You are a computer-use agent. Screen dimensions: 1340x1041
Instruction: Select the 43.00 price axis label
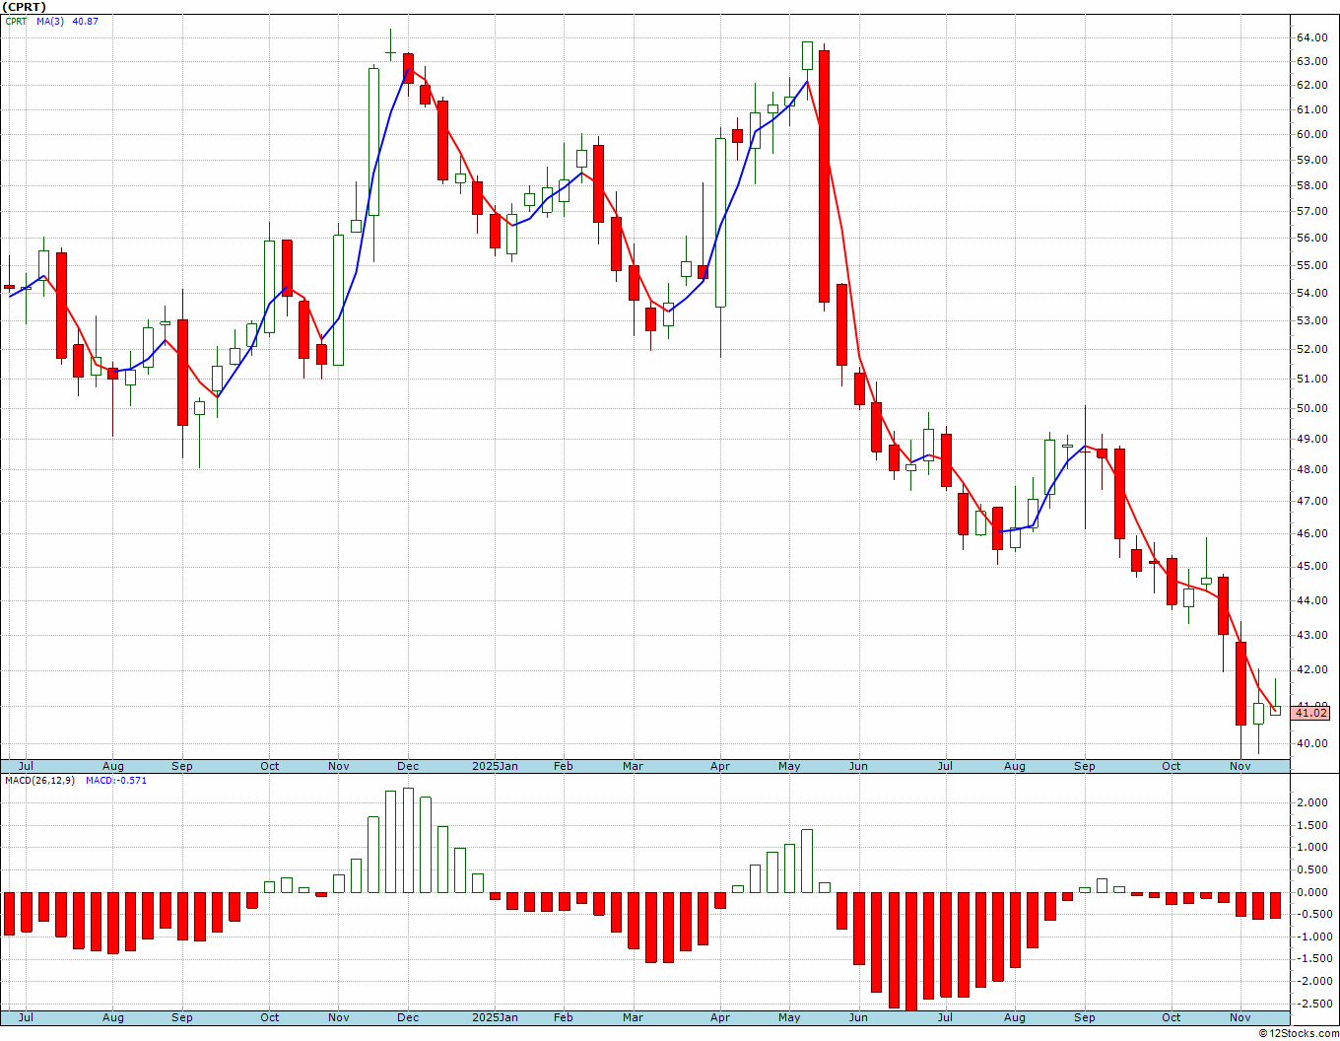tap(1310, 636)
